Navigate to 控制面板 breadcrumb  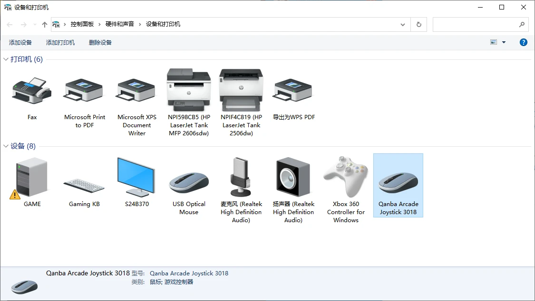(x=82, y=24)
